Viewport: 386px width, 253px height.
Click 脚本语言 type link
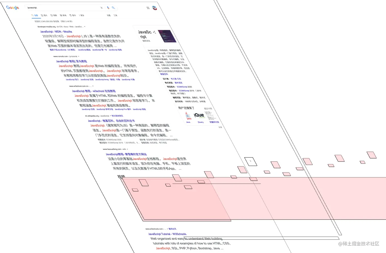[178, 83]
